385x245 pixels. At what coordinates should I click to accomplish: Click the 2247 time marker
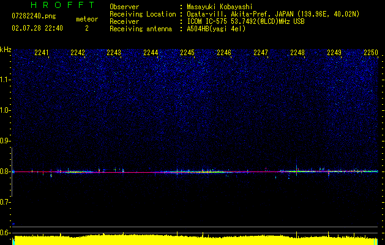tap(261, 53)
